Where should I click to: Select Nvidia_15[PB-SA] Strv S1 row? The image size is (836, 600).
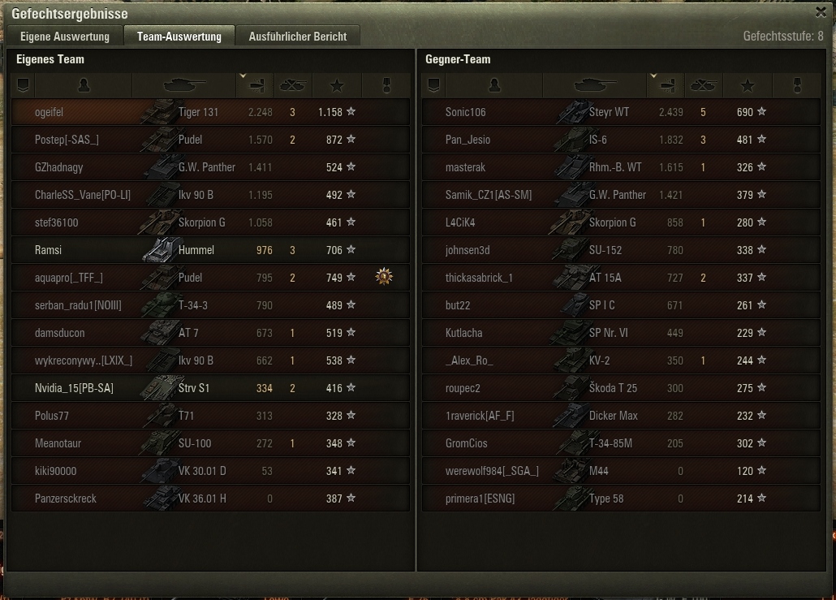click(210, 388)
